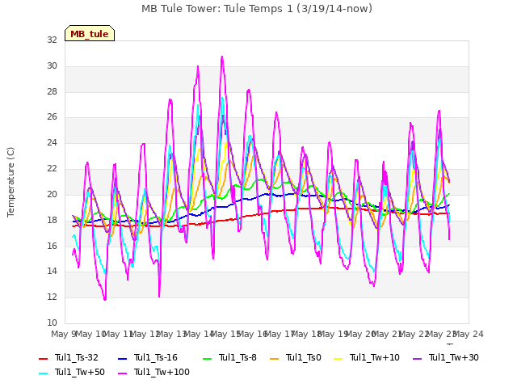The width and height of the screenshot is (517, 388).
Task: Click the green Tul1_Ts-8 legend swatch
Action: tap(207, 358)
